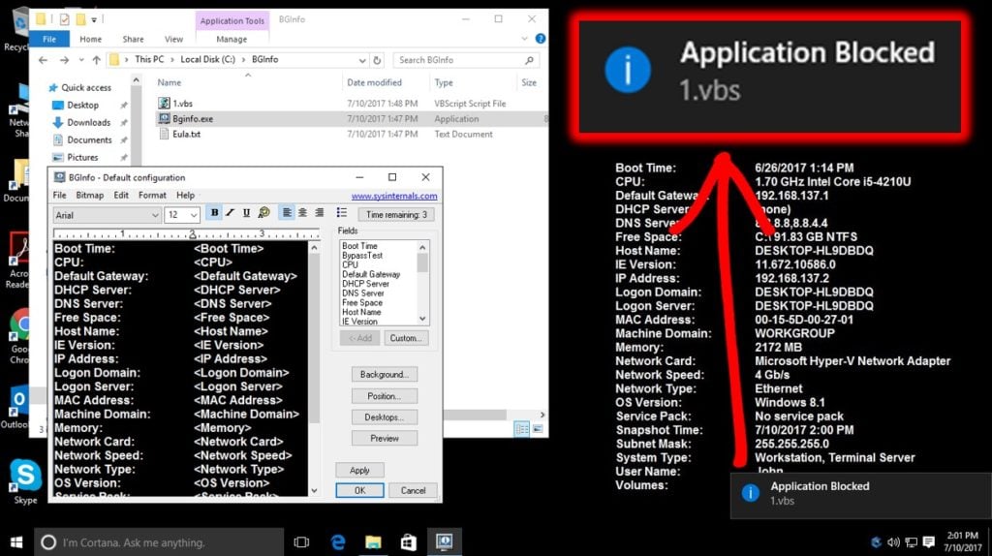Open the Position... settings
The image size is (992, 556).
pyautogui.click(x=384, y=396)
